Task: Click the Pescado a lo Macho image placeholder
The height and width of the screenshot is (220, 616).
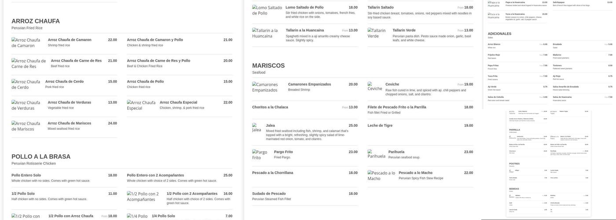Action: point(381,176)
